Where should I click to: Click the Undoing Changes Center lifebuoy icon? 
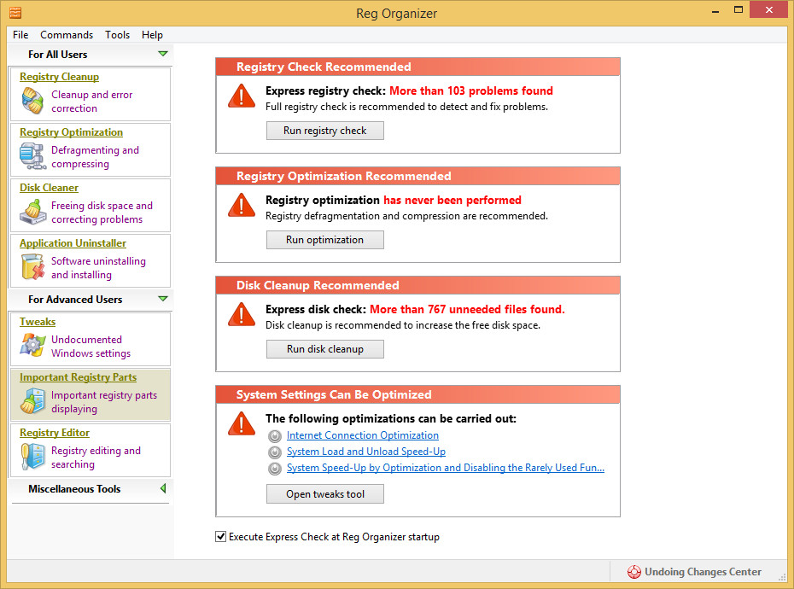tap(634, 572)
